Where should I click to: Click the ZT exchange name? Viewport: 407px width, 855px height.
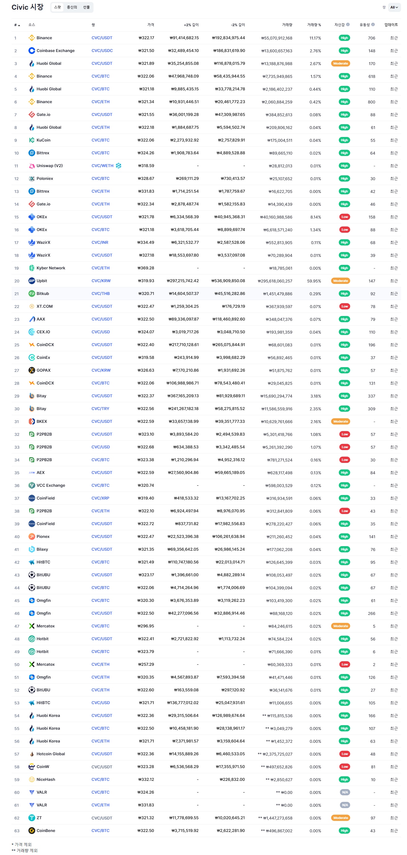(x=39, y=817)
